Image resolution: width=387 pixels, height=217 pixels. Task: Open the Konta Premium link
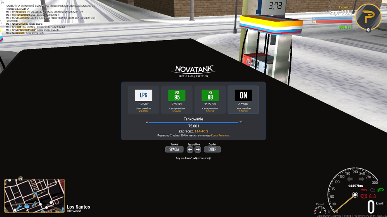(220, 136)
